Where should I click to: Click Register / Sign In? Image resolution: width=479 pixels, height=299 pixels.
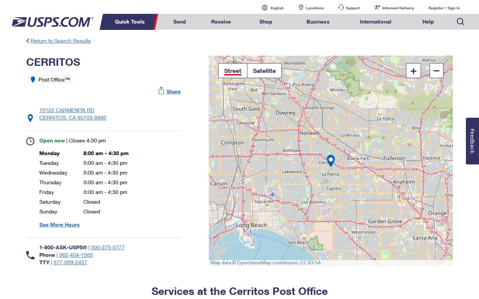(444, 8)
